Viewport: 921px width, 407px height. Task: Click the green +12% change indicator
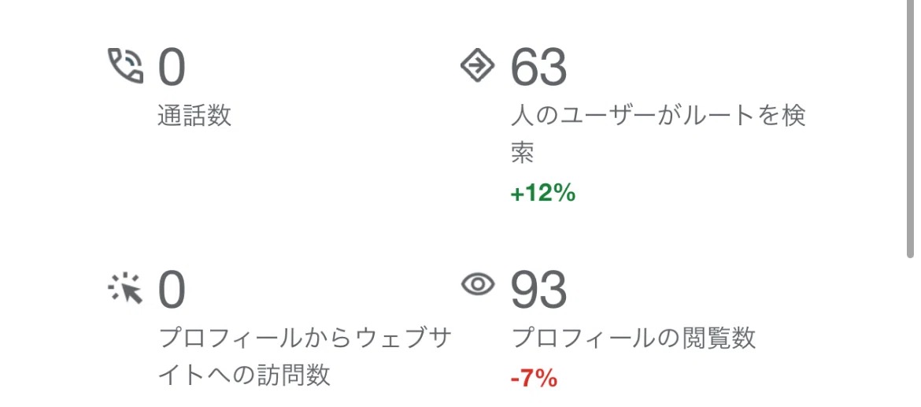tap(543, 194)
